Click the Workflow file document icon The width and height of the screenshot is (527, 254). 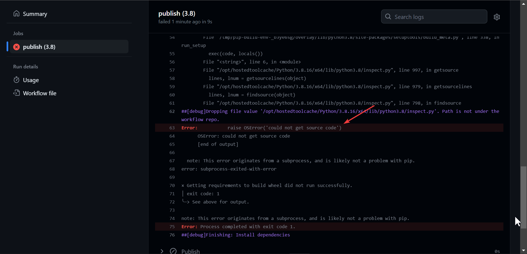click(x=16, y=93)
